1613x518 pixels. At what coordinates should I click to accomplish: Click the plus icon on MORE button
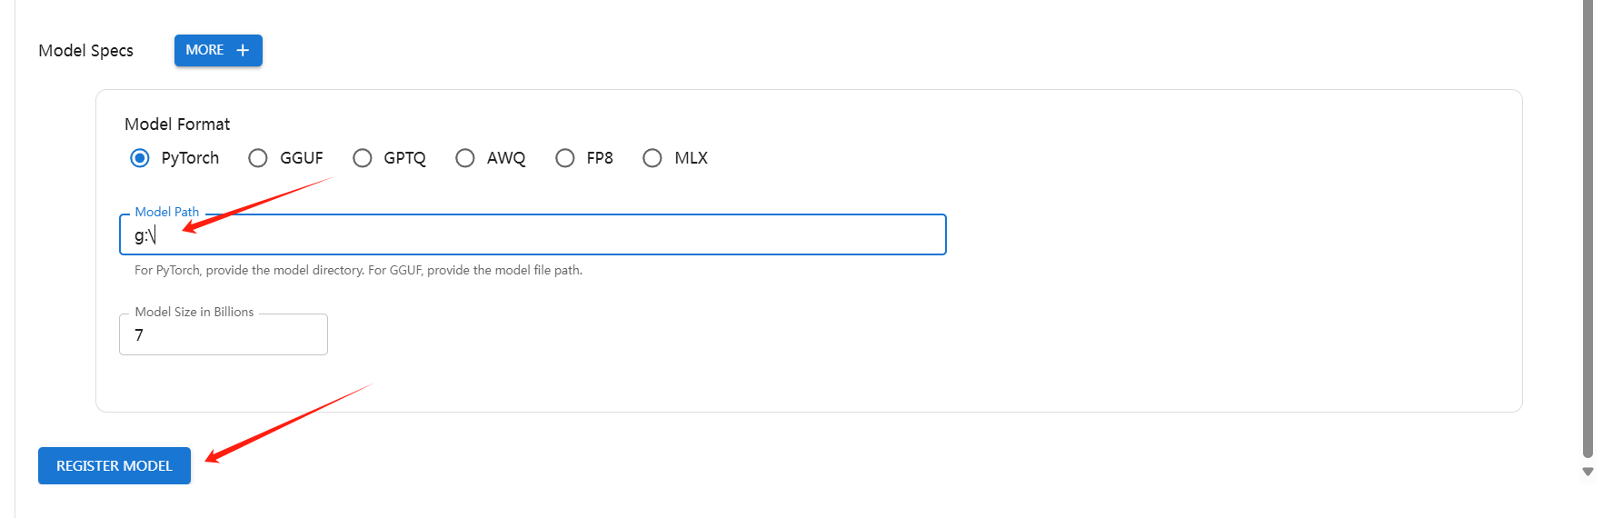243,51
